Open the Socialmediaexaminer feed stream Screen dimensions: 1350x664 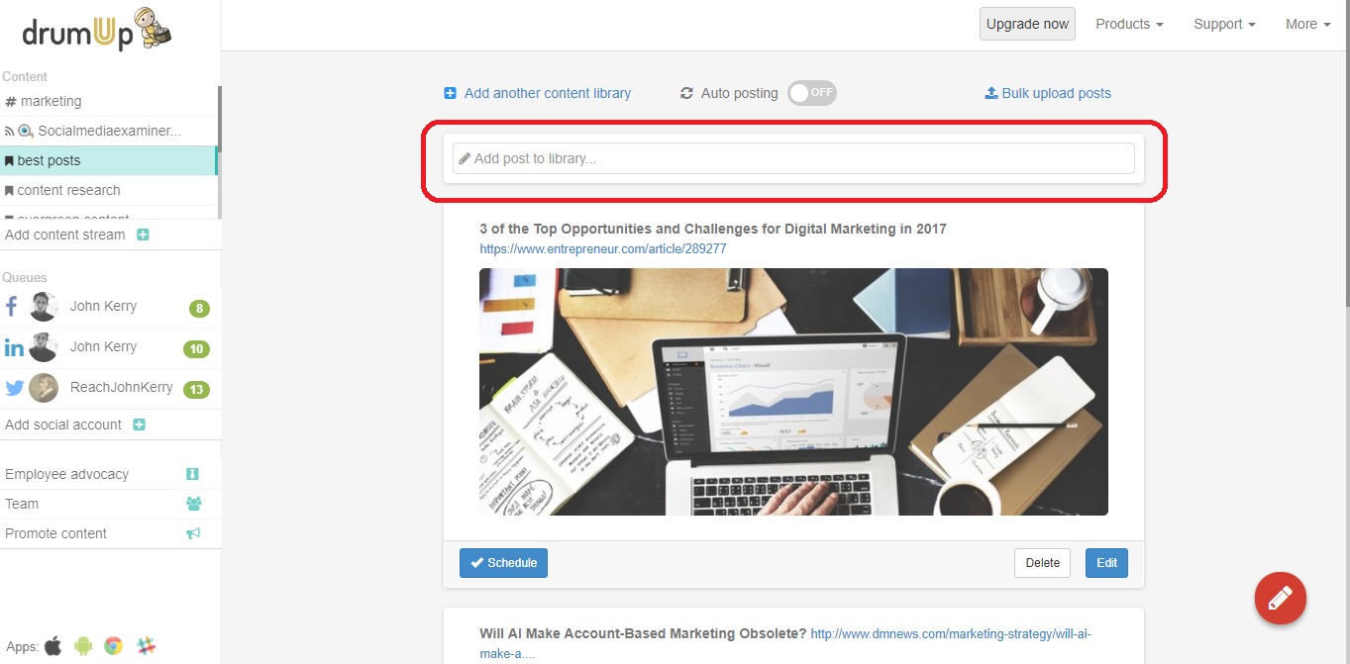coord(108,131)
